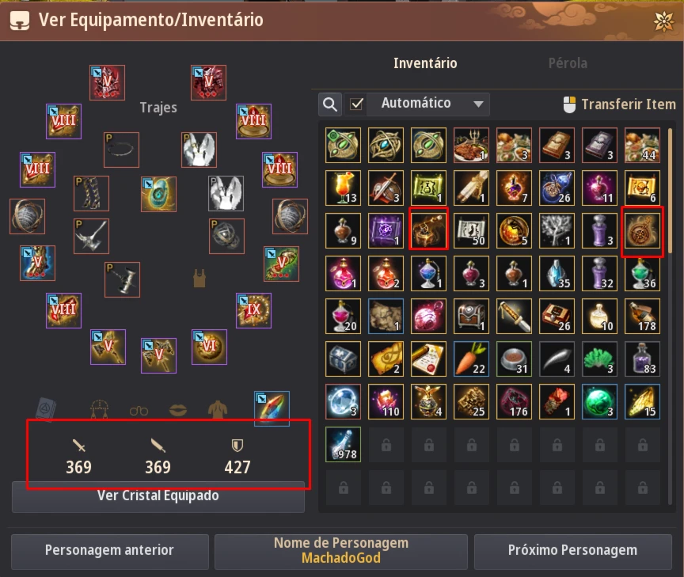Select the VI enhanced equipment slot
684x577 pixels.
(209, 347)
